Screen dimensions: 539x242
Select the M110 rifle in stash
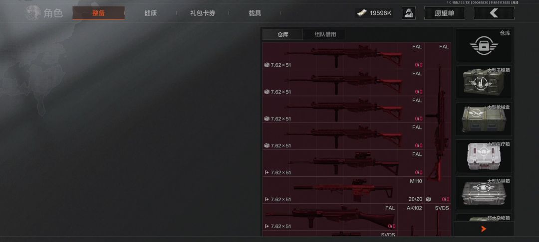tap(343, 190)
